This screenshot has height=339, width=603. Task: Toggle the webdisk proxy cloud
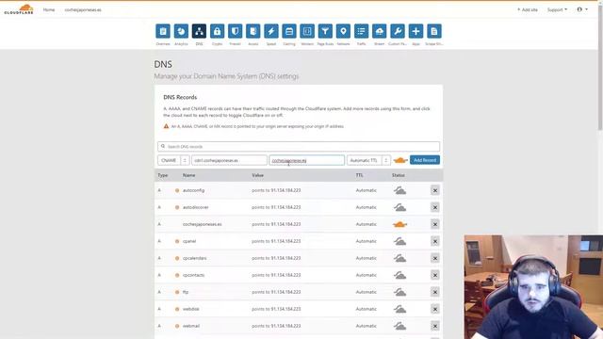[399, 309]
